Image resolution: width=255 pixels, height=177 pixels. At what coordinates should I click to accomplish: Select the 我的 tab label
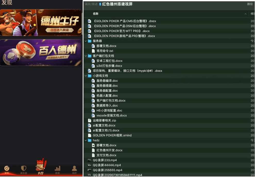click(74, 173)
